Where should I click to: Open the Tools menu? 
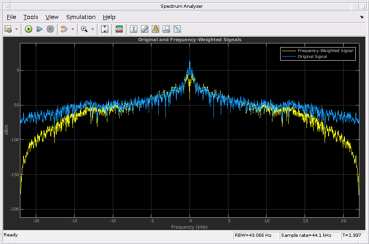pyautogui.click(x=31, y=17)
